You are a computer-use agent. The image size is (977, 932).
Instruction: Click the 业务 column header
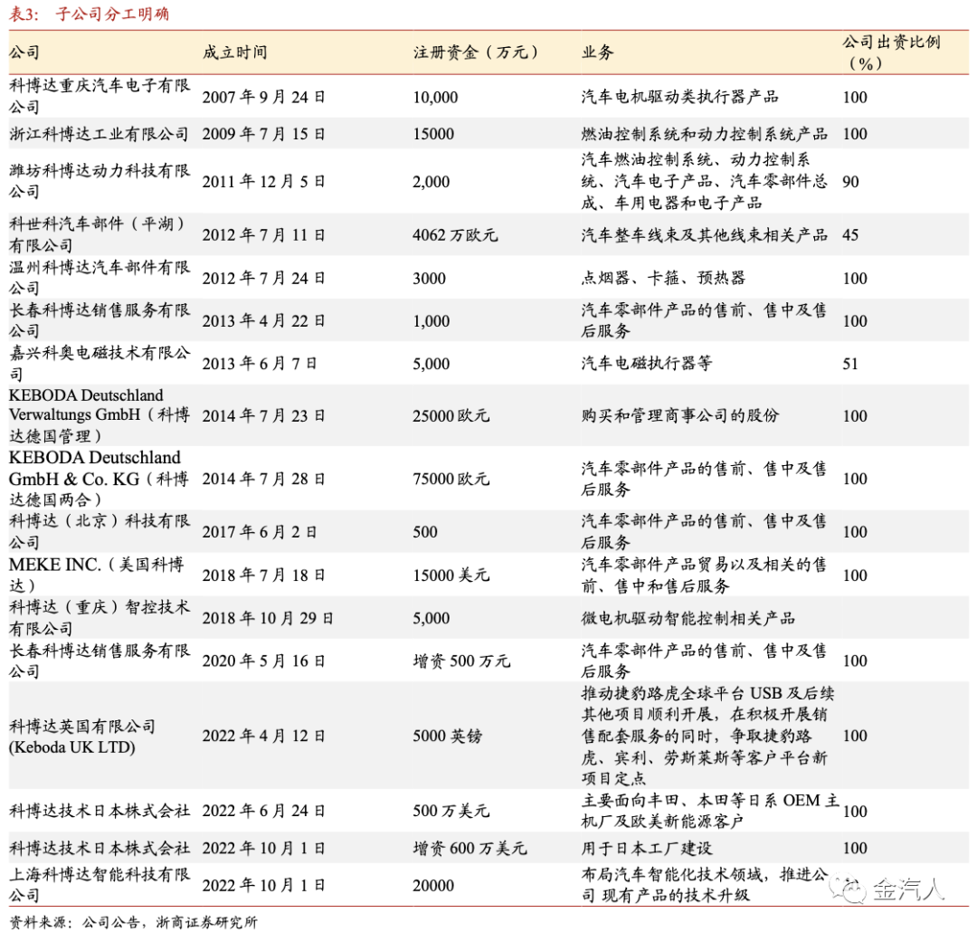click(598, 52)
